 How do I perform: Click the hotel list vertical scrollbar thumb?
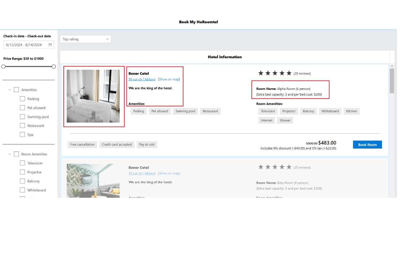(392, 81)
